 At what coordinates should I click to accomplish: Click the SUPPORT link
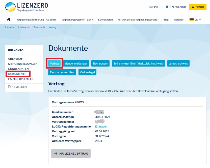point(155,7)
